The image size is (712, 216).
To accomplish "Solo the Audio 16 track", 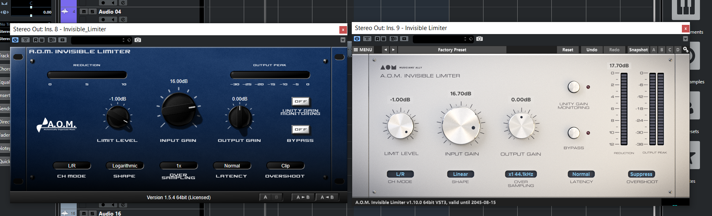I will coord(92,213).
